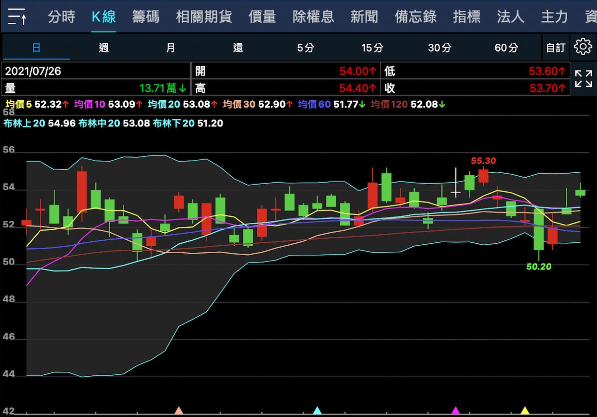This screenshot has width=597, height=417.
Task: Open the 分時 tab
Action: click(x=62, y=17)
